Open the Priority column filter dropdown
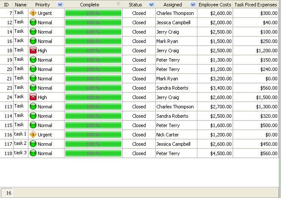The width and height of the screenshot is (281, 198). 60,5
